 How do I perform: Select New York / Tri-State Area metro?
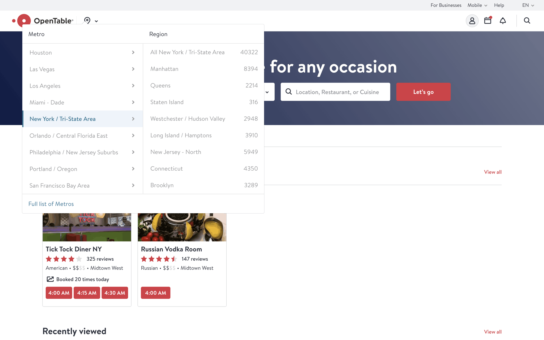83,119
